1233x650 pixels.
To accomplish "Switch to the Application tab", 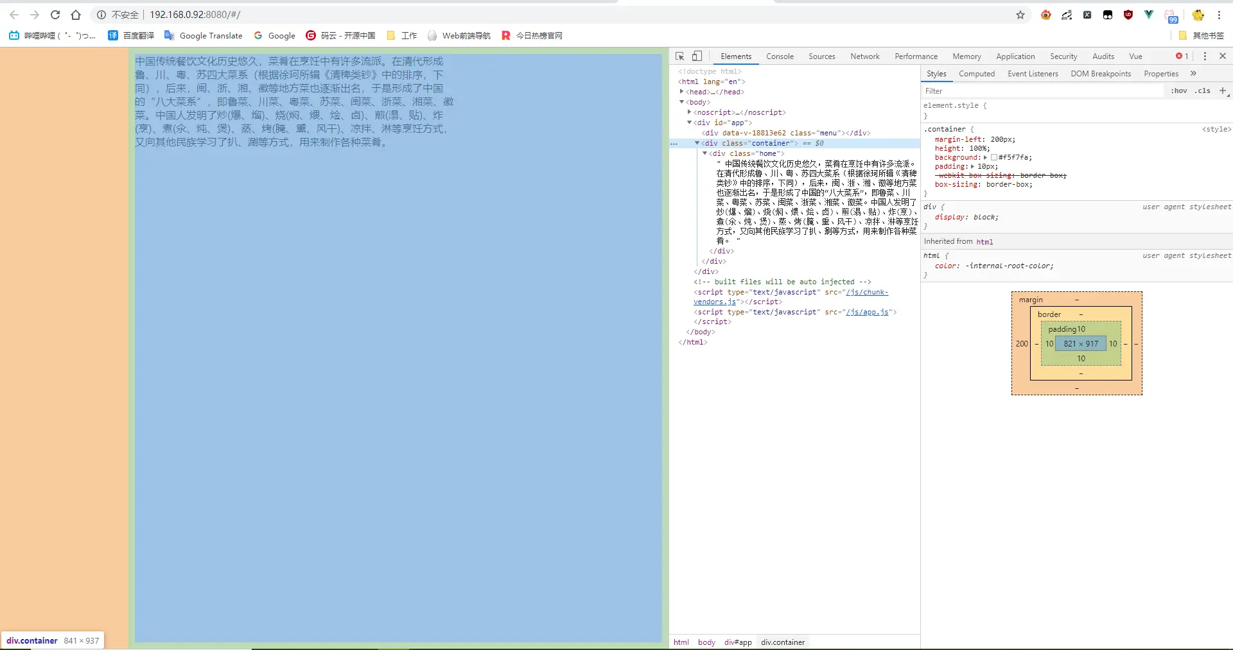I will coord(1016,56).
